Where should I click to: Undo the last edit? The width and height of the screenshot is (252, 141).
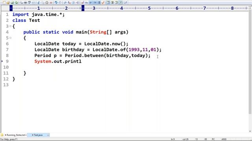pos(56,3)
